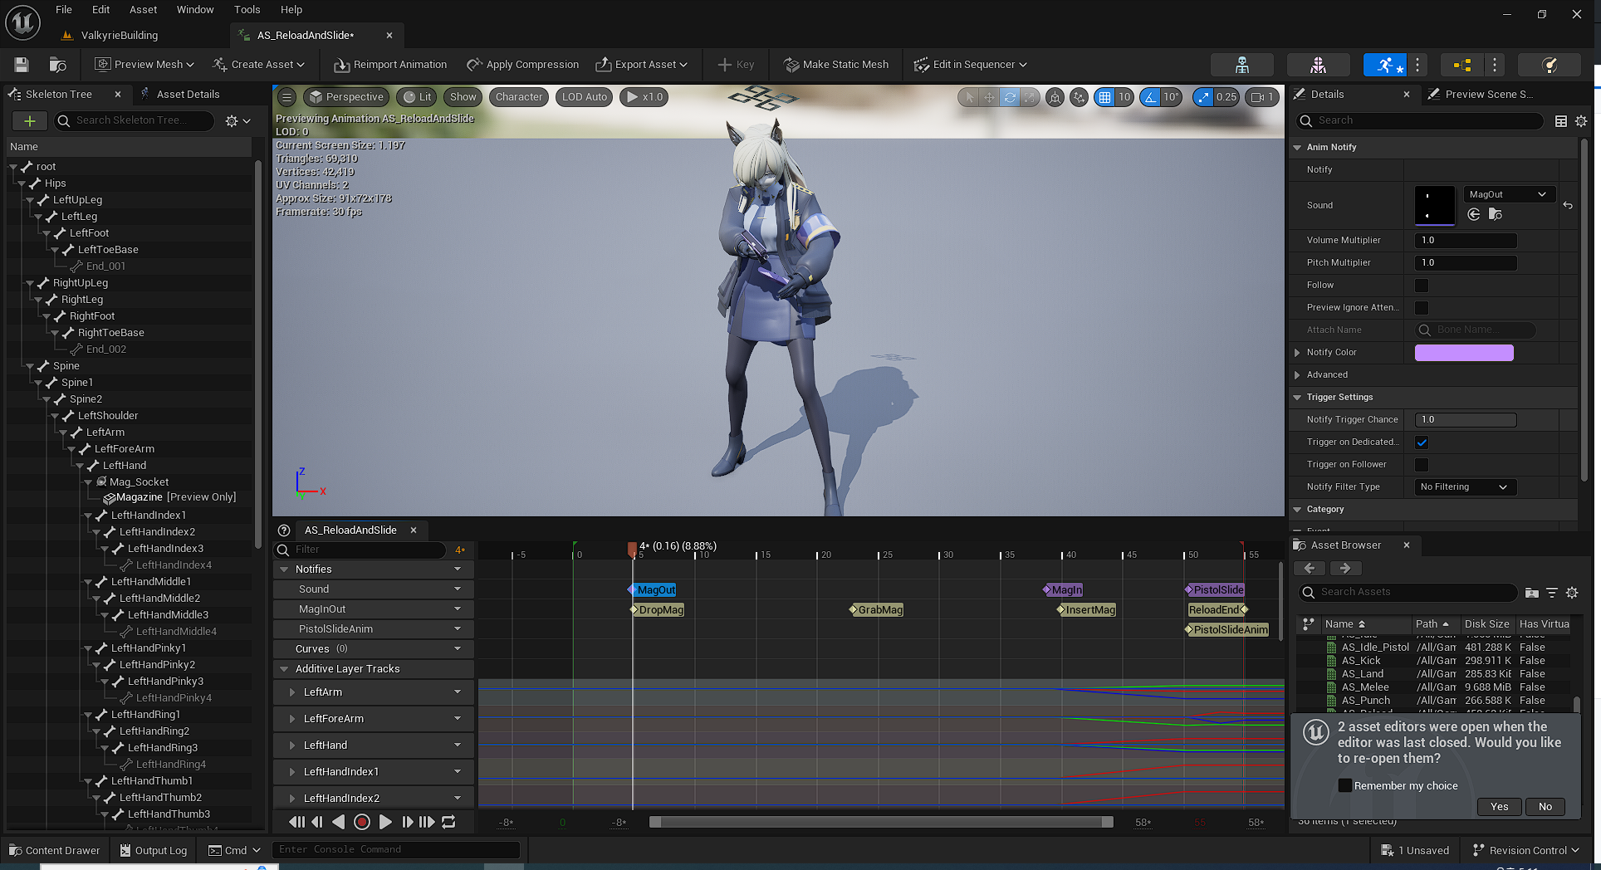Click Make Static Mesh button
This screenshot has height=870, width=1601.
(837, 65)
